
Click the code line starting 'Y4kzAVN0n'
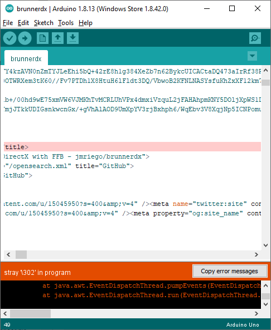tap(133, 71)
